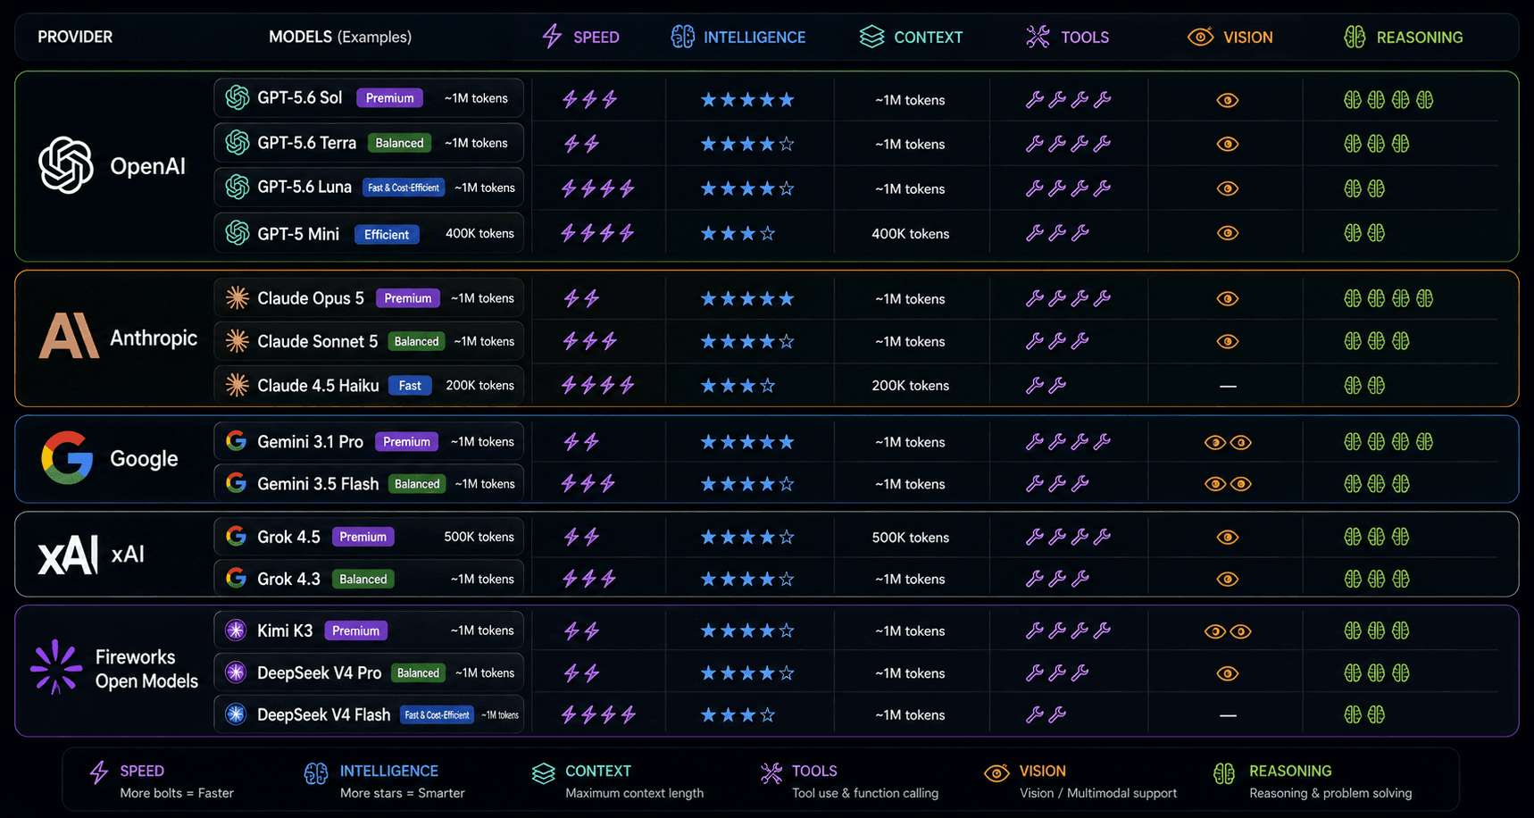Click the Premium badge next to Gemini 3.1 Pro
The image size is (1534, 818).
[407, 442]
